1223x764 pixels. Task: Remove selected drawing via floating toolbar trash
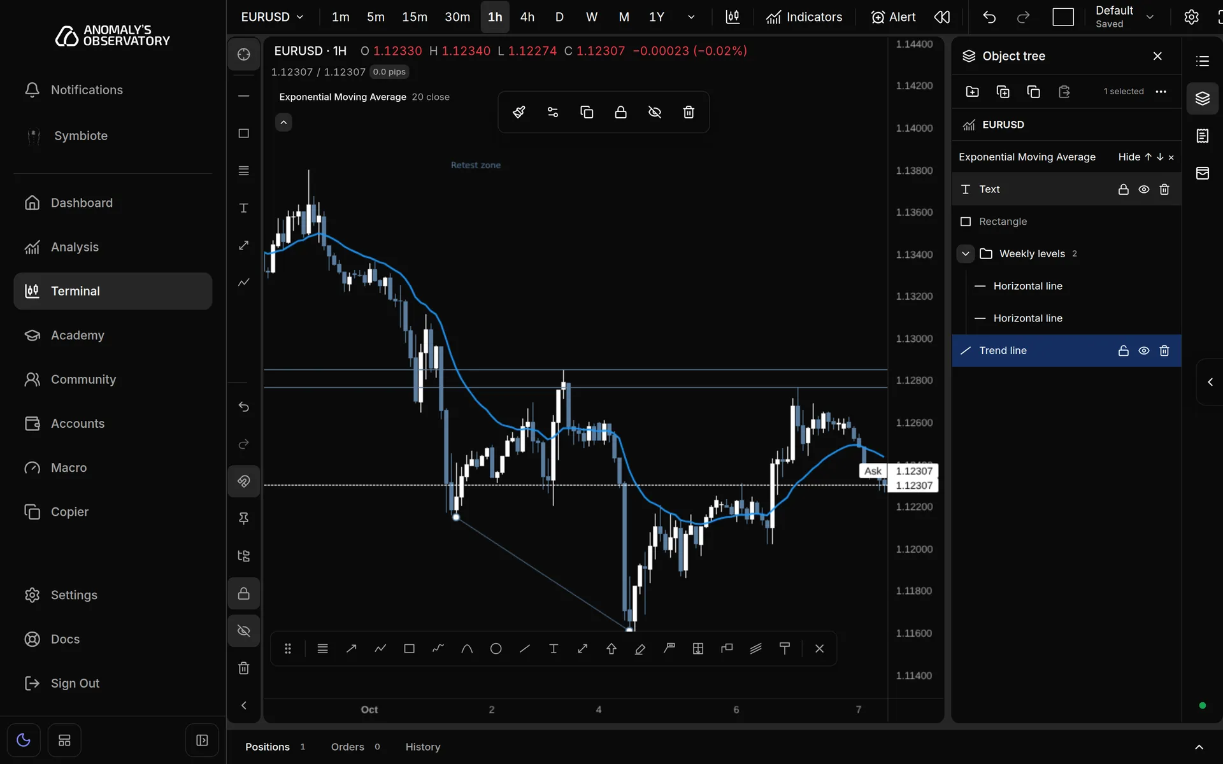[x=689, y=113]
